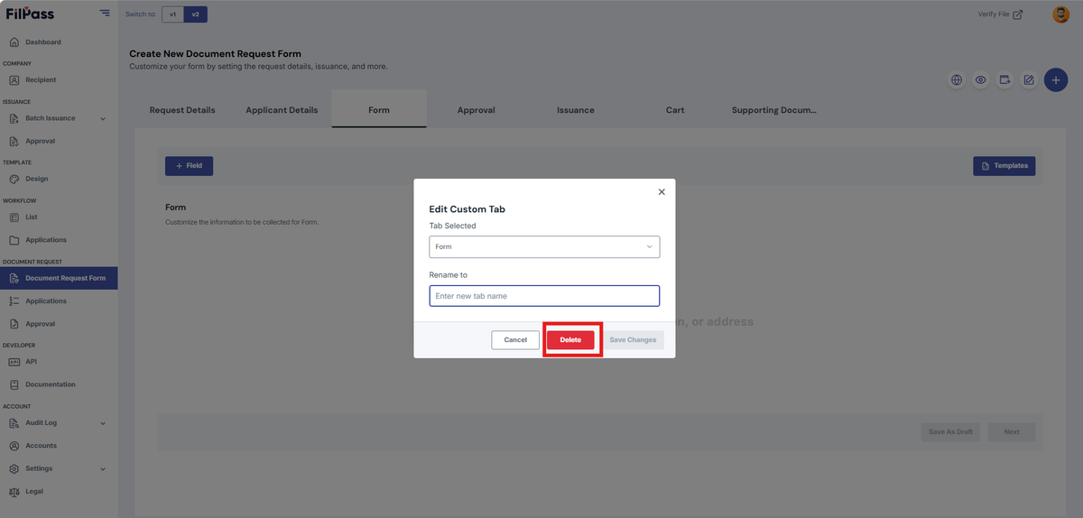Click the pencil edit tab icon
Screen dimensions: 1083x518
[x=1028, y=80]
